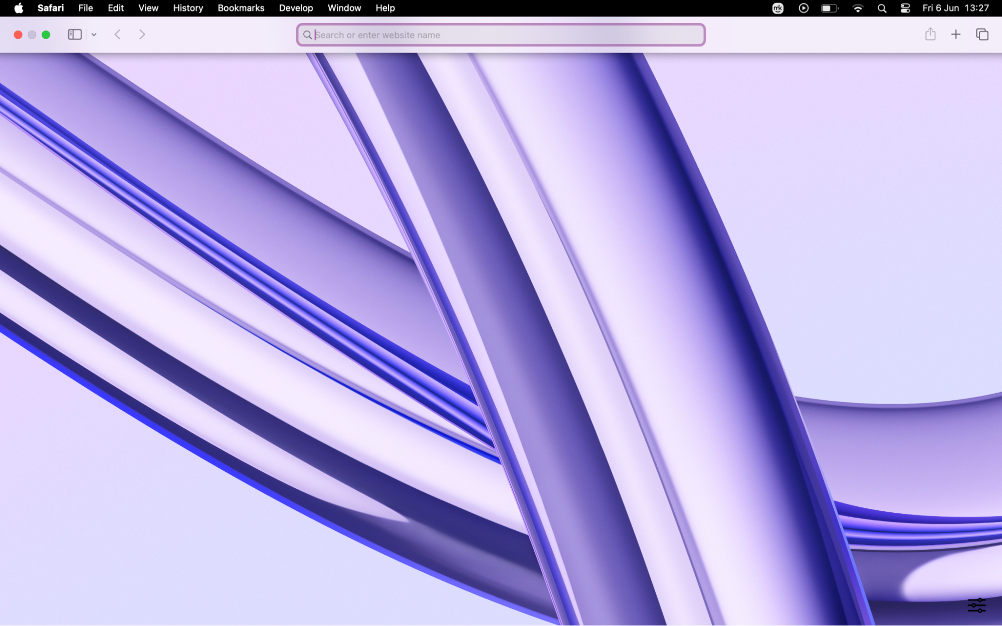Click the forward navigation arrow
Image resolution: width=1002 pixels, height=626 pixels.
pyautogui.click(x=142, y=34)
